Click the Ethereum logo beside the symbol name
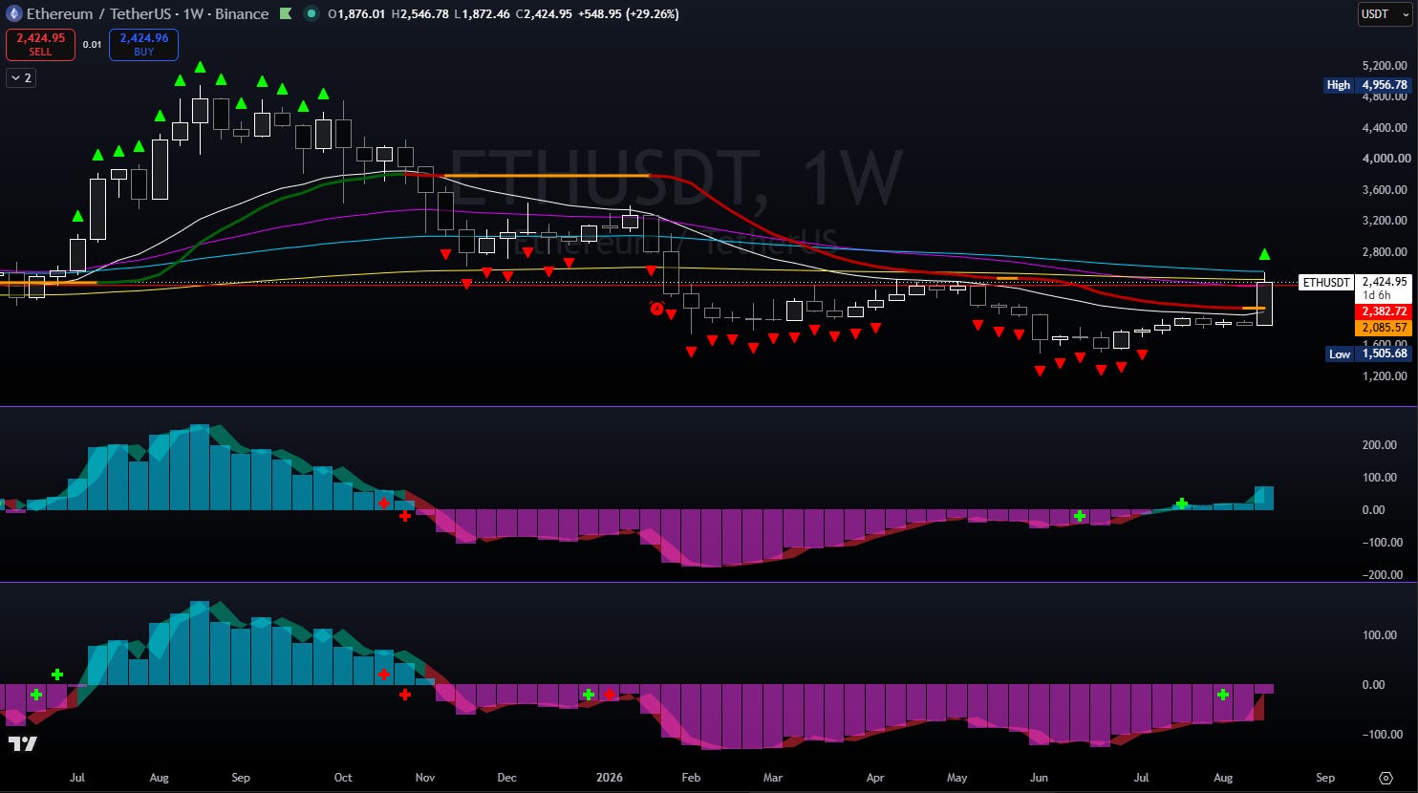This screenshot has height=793, width=1418. pyautogui.click(x=14, y=14)
